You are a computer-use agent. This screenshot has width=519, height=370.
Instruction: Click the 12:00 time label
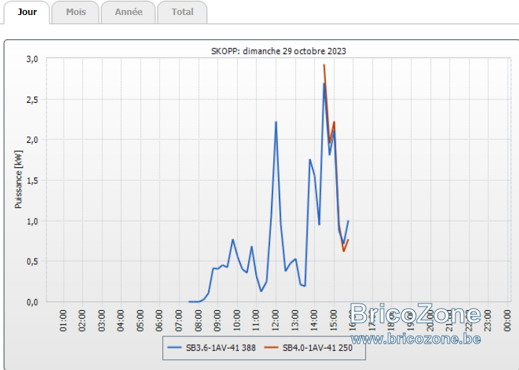click(276, 321)
